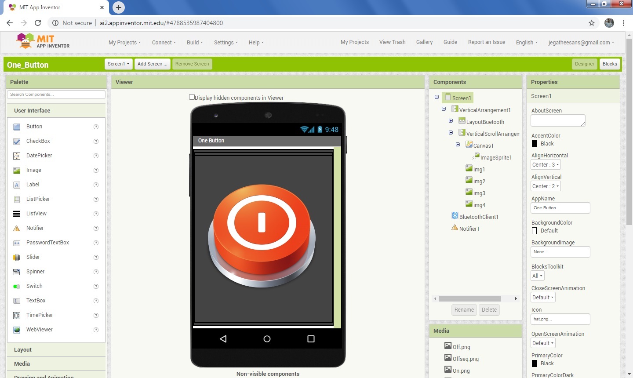The image size is (633, 378).
Task: Select the CheckBox palette icon
Action: (17, 142)
